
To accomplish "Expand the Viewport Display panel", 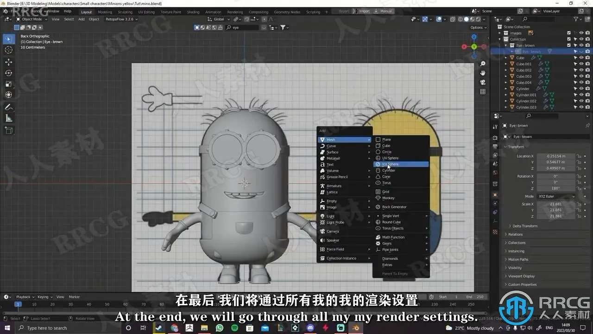I will pos(521,276).
